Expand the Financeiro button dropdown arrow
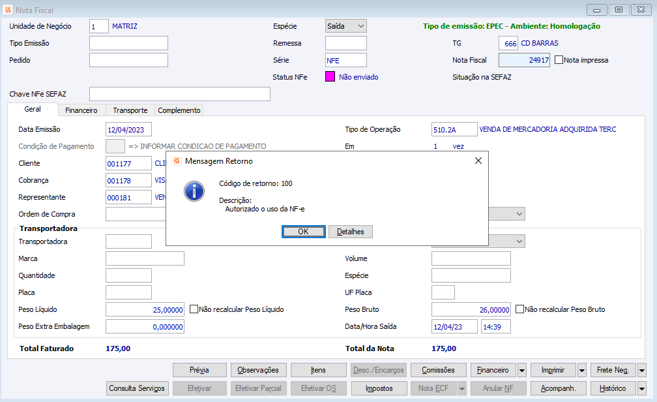The image size is (657, 402). [x=521, y=370]
